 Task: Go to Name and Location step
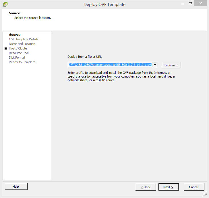(22, 44)
